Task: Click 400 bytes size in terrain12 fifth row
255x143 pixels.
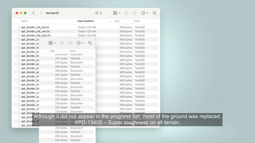Action: pyautogui.click(x=126, y=44)
